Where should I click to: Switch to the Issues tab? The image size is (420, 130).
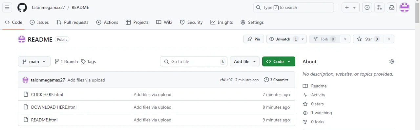tap(39, 22)
